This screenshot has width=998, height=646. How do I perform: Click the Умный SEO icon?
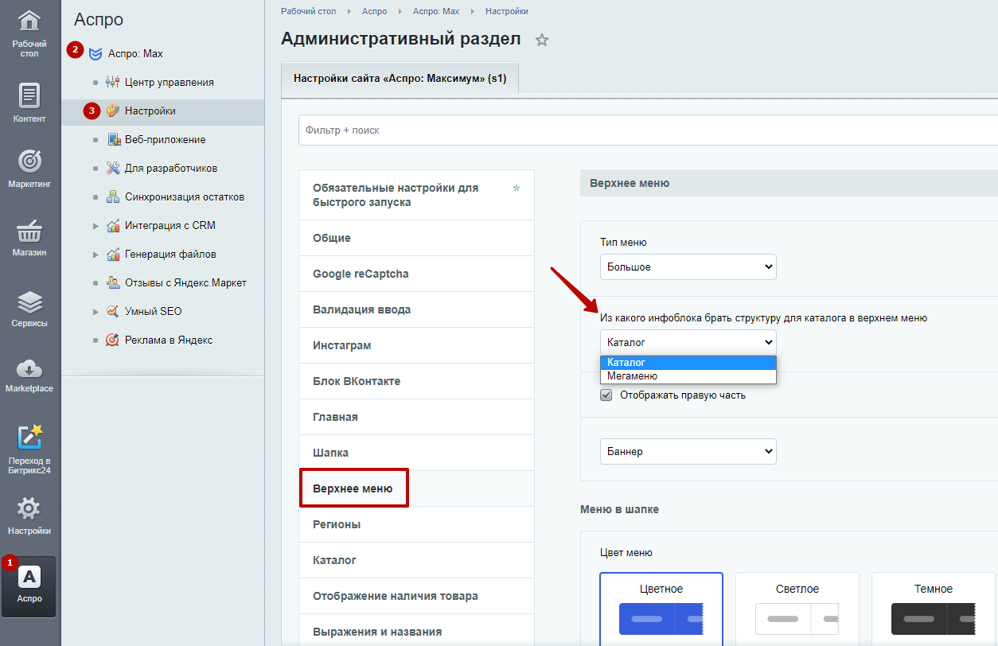(x=112, y=311)
